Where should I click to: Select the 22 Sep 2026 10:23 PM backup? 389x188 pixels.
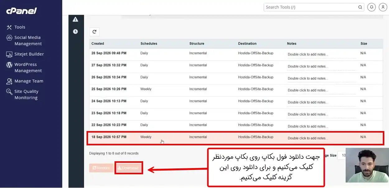tap(236, 126)
